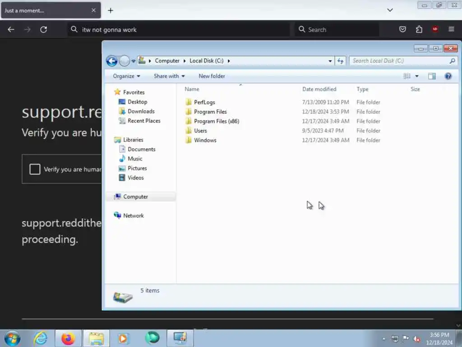Sort files by the Type column
Image resolution: width=462 pixels, height=347 pixels.
(x=362, y=89)
